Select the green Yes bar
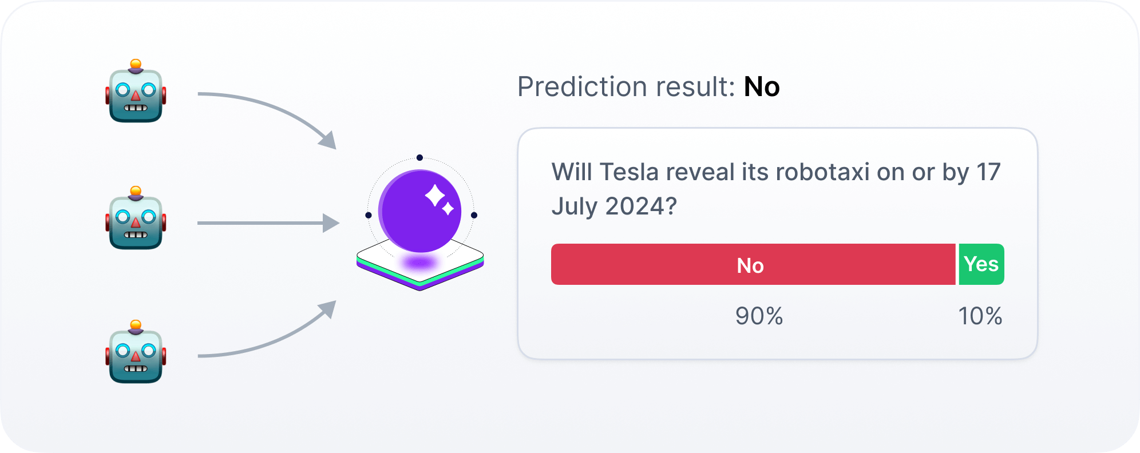This screenshot has height=453, width=1140. point(981,264)
